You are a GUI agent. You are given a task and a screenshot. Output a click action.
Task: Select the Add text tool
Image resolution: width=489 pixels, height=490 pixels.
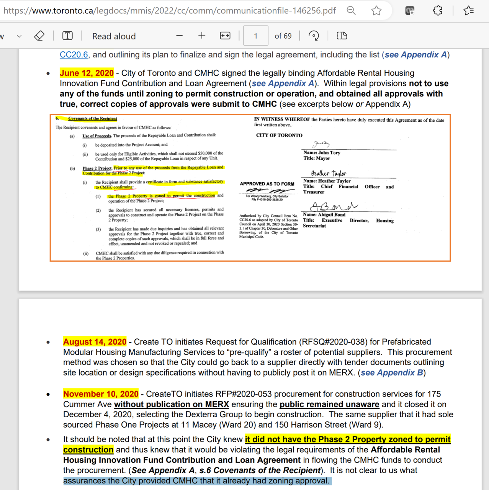67,36
